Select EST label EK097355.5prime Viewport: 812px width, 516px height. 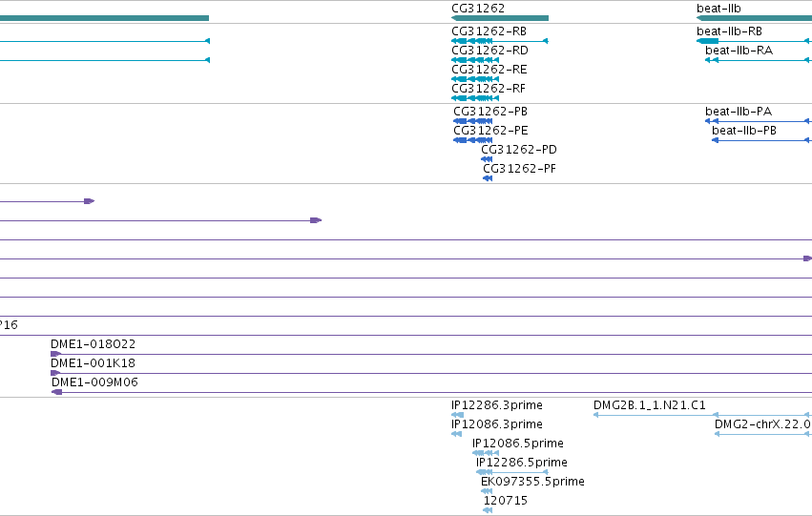click(x=532, y=482)
